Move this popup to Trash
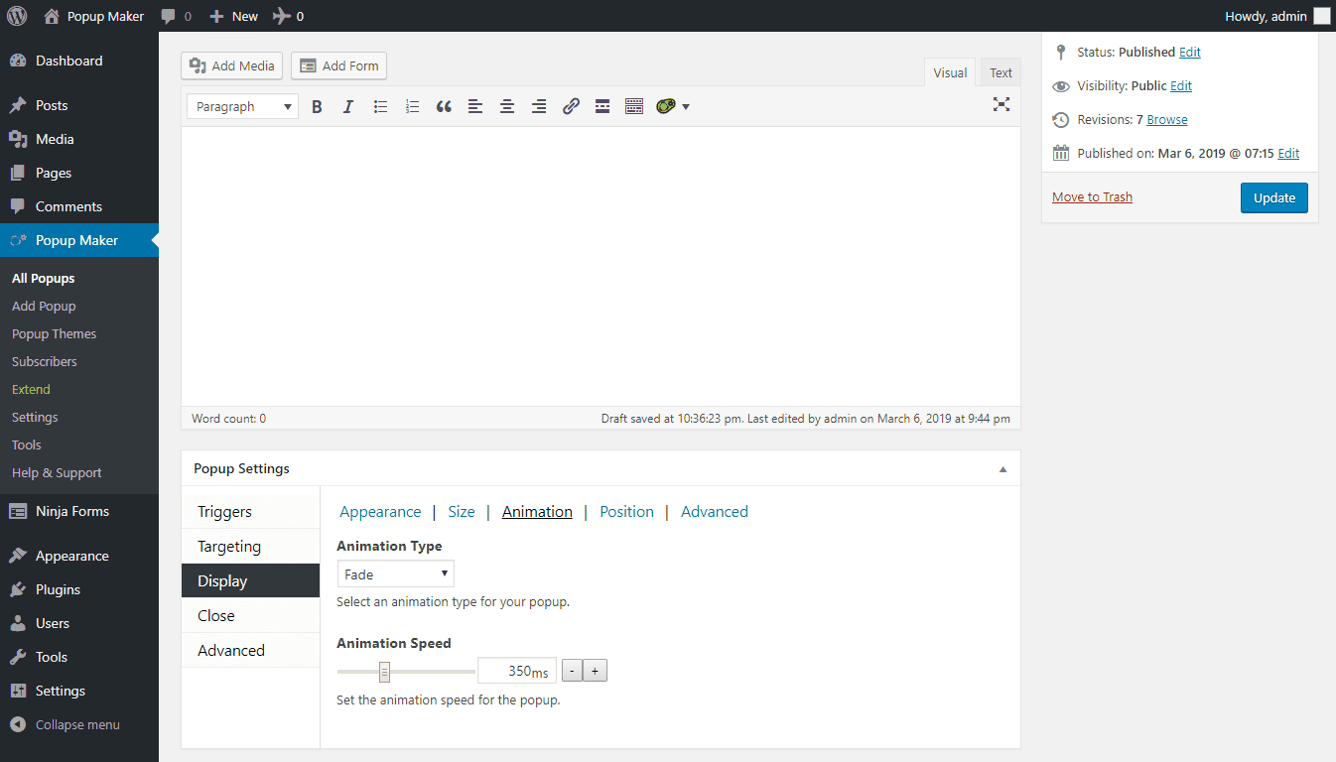 tap(1092, 196)
